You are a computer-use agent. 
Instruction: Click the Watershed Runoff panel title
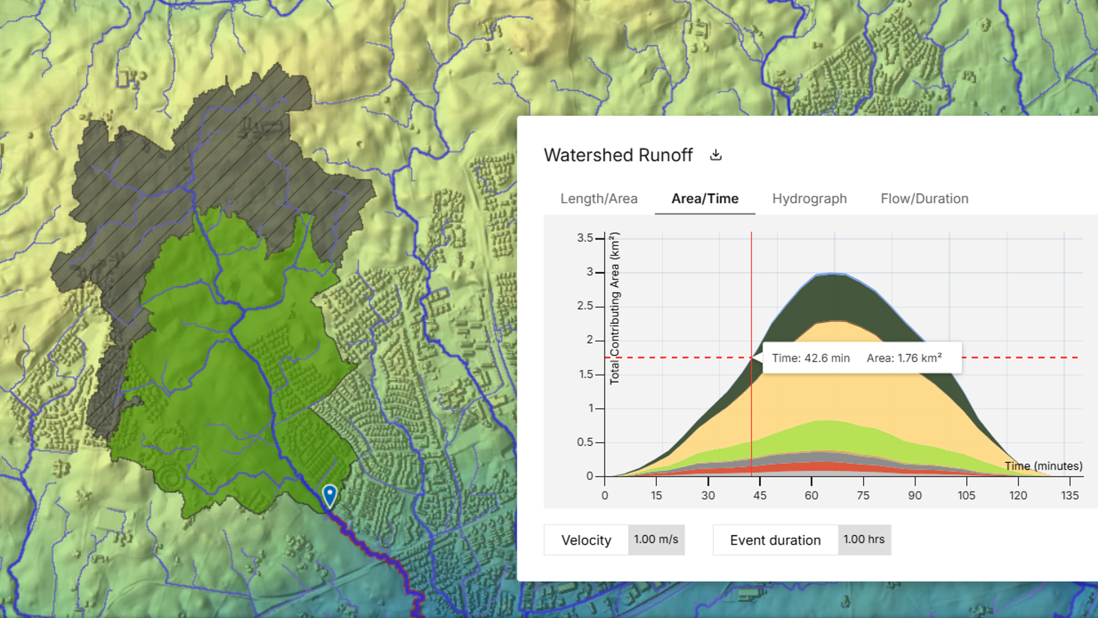click(x=618, y=155)
